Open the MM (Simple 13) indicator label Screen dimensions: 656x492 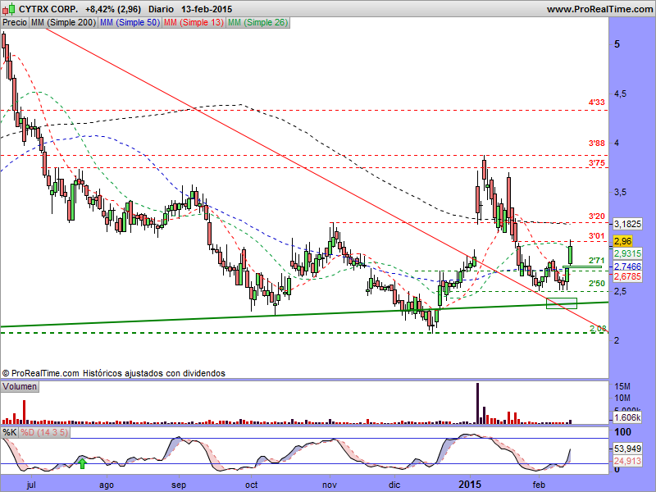pyautogui.click(x=194, y=23)
